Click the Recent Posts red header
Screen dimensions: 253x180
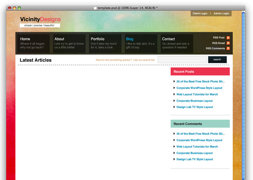click(200, 72)
